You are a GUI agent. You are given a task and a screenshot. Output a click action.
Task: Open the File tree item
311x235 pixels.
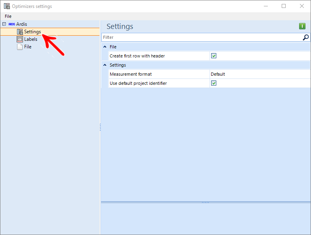coord(28,47)
